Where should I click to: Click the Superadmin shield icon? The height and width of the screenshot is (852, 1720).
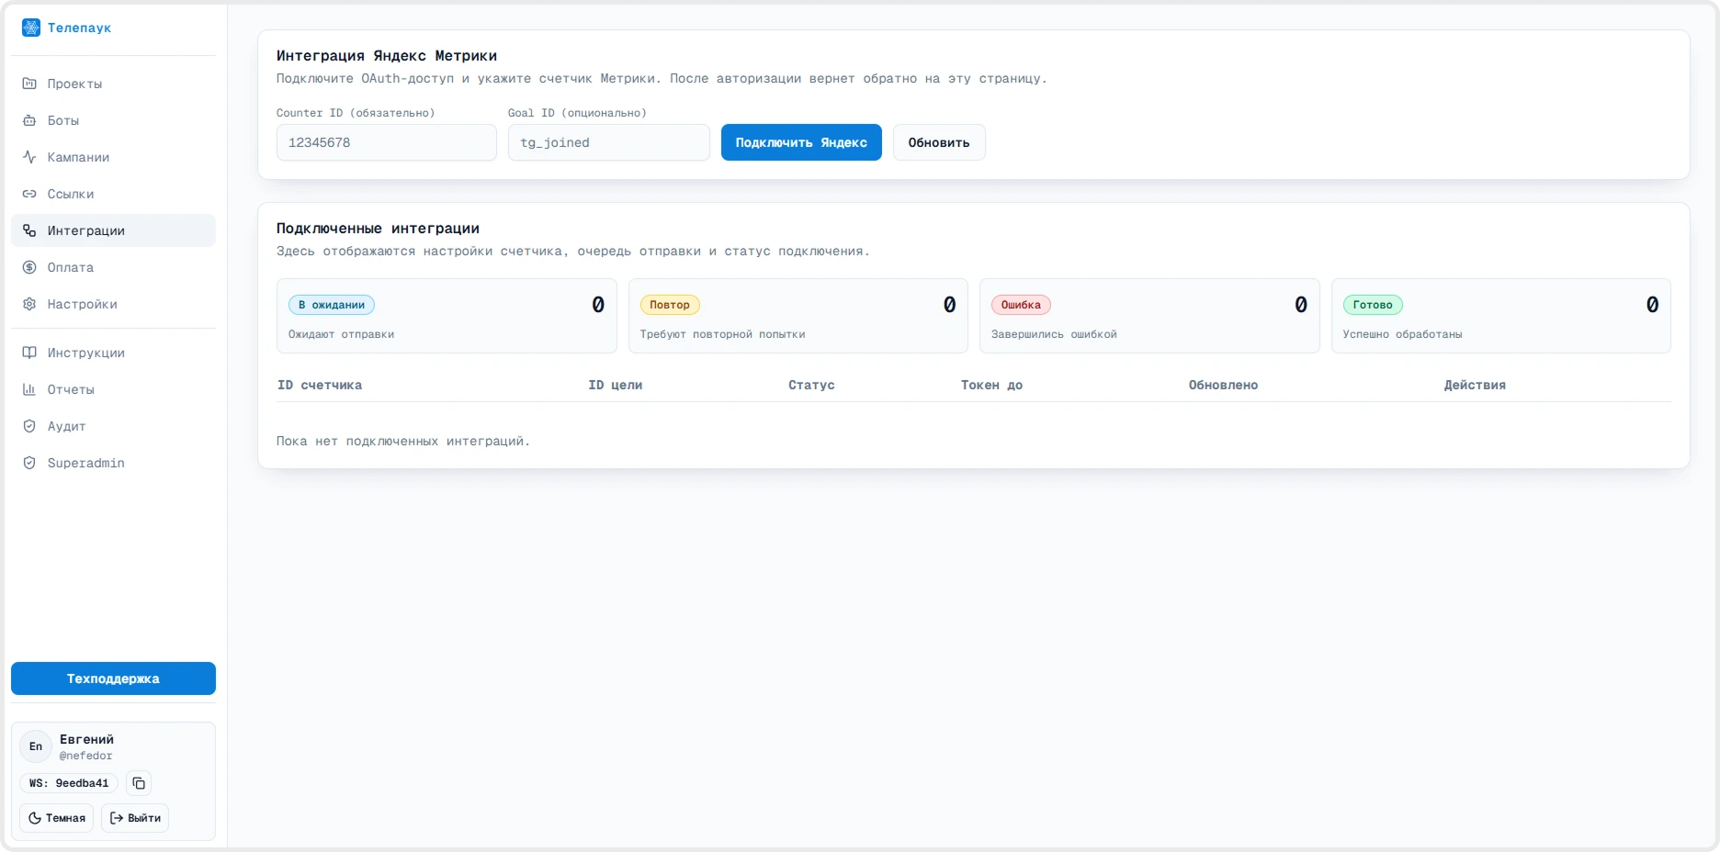[x=29, y=463]
